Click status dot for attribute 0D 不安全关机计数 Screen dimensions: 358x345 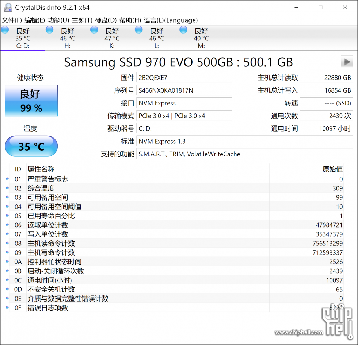coord(7,289)
